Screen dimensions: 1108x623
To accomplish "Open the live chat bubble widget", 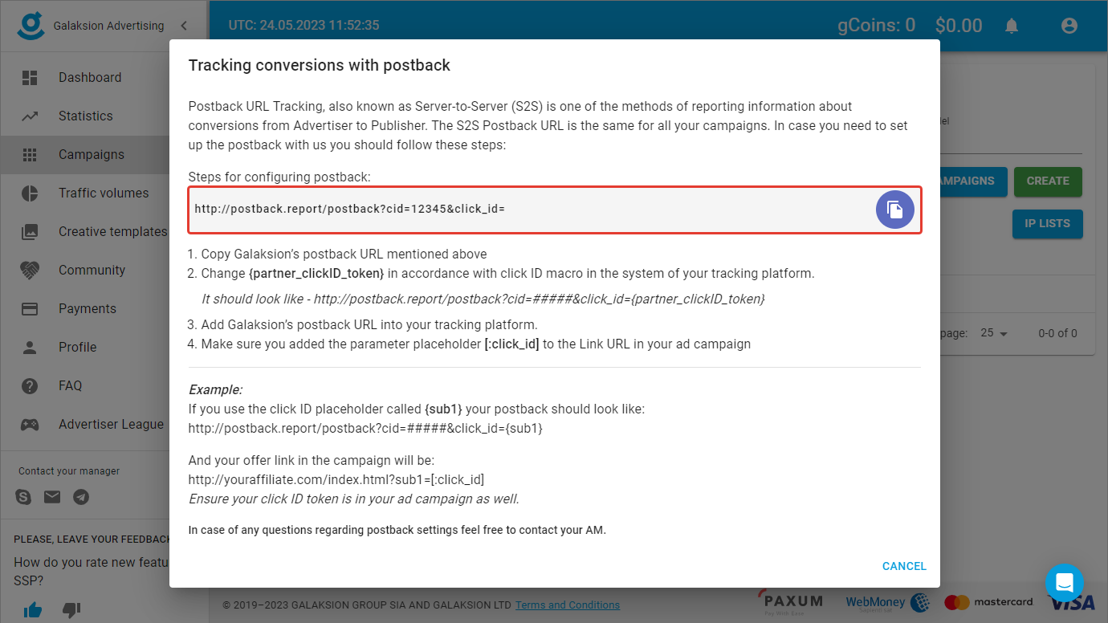I will coord(1065,583).
